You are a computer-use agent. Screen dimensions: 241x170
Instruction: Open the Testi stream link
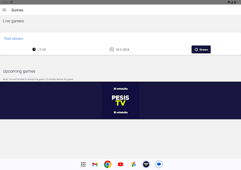(x=13, y=39)
